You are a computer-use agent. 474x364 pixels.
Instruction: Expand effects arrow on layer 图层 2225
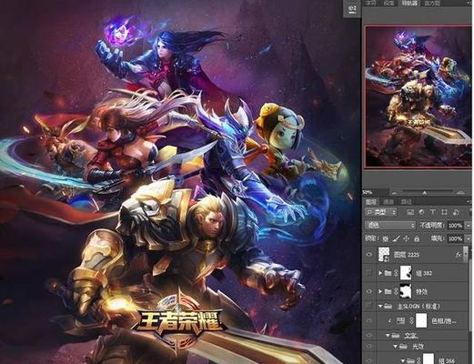pyautogui.click(x=466, y=254)
